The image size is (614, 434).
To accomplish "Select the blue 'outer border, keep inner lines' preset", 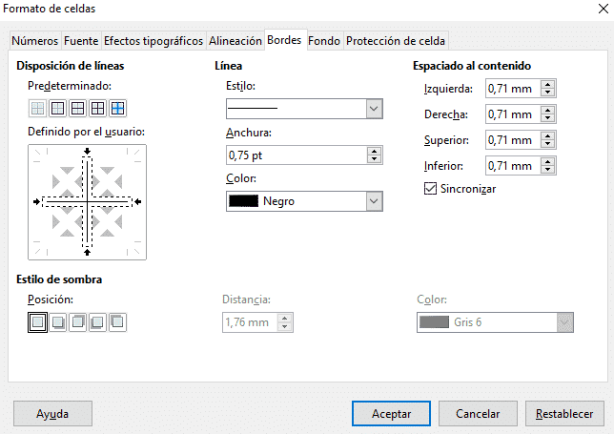I will click(x=117, y=108).
